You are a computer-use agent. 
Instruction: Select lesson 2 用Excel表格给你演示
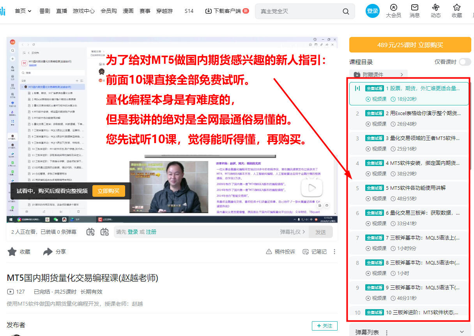coord(409,119)
